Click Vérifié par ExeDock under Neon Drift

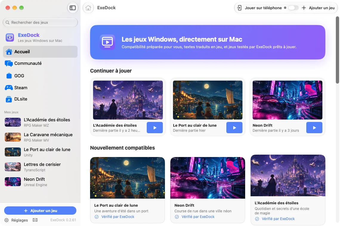pos(198,217)
